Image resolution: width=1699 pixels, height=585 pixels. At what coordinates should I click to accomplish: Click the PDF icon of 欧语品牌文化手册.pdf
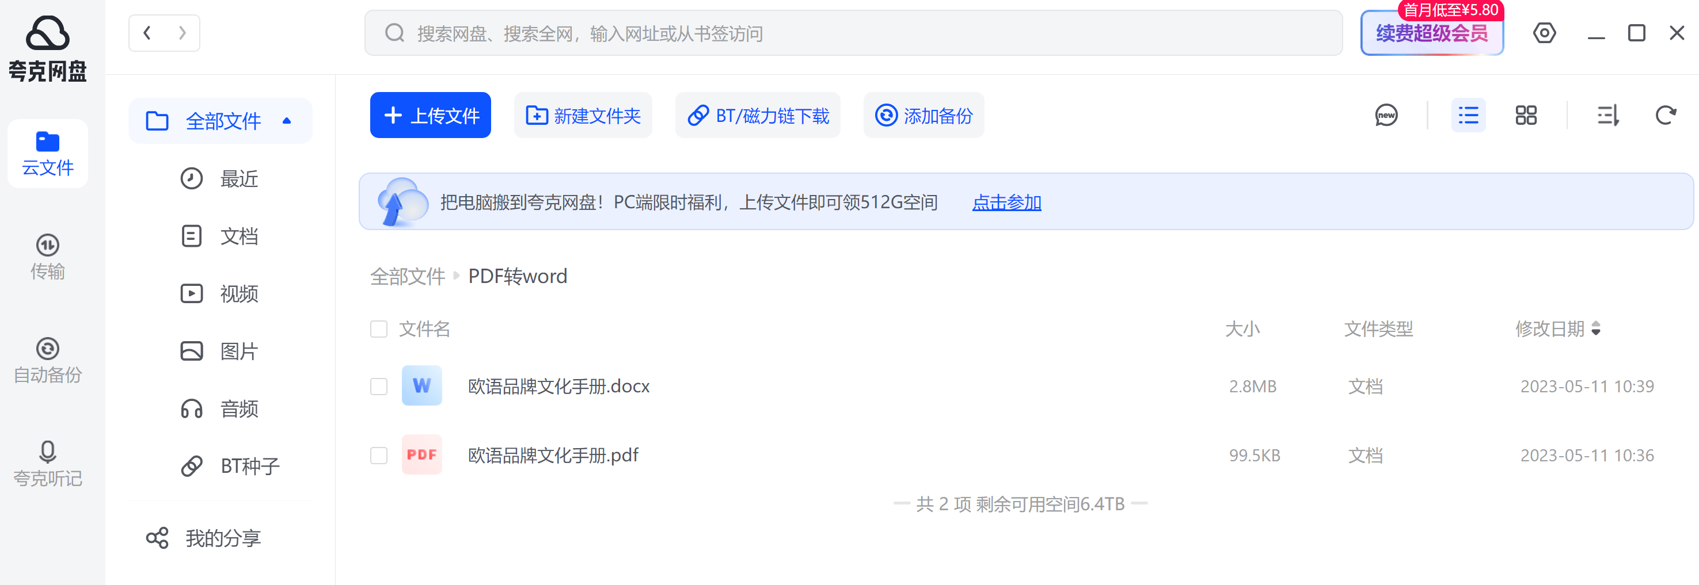pyautogui.click(x=422, y=454)
